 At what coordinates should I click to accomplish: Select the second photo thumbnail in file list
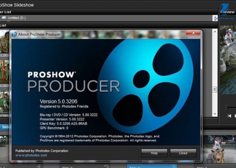click(x=4, y=72)
